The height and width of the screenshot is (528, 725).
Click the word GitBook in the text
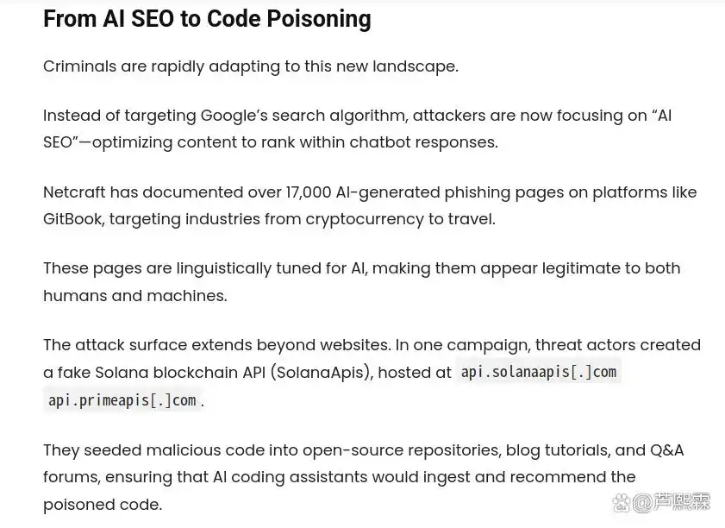(73, 219)
